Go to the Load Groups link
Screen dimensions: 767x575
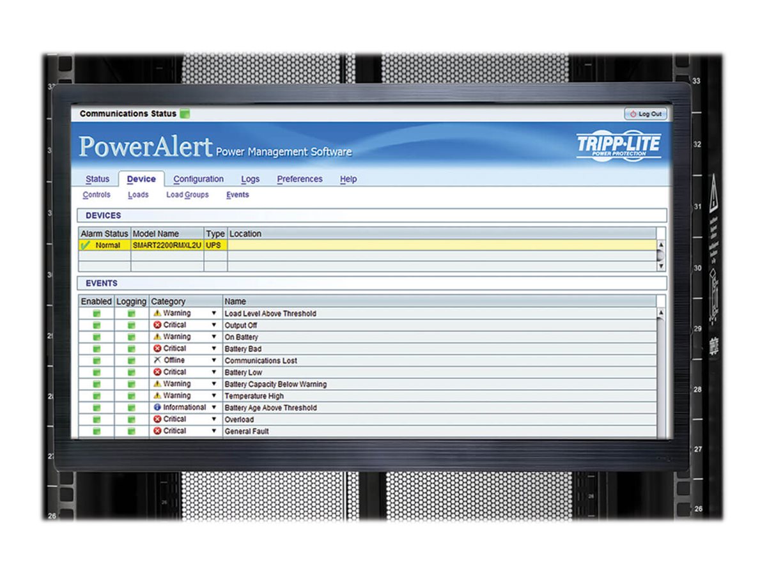(x=187, y=195)
